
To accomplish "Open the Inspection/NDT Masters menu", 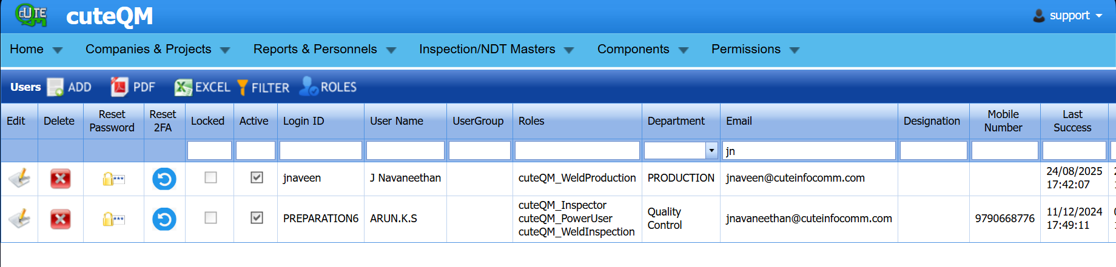I will click(496, 50).
